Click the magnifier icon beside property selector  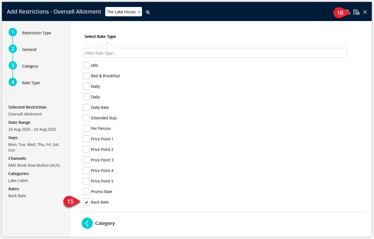[x=148, y=12]
